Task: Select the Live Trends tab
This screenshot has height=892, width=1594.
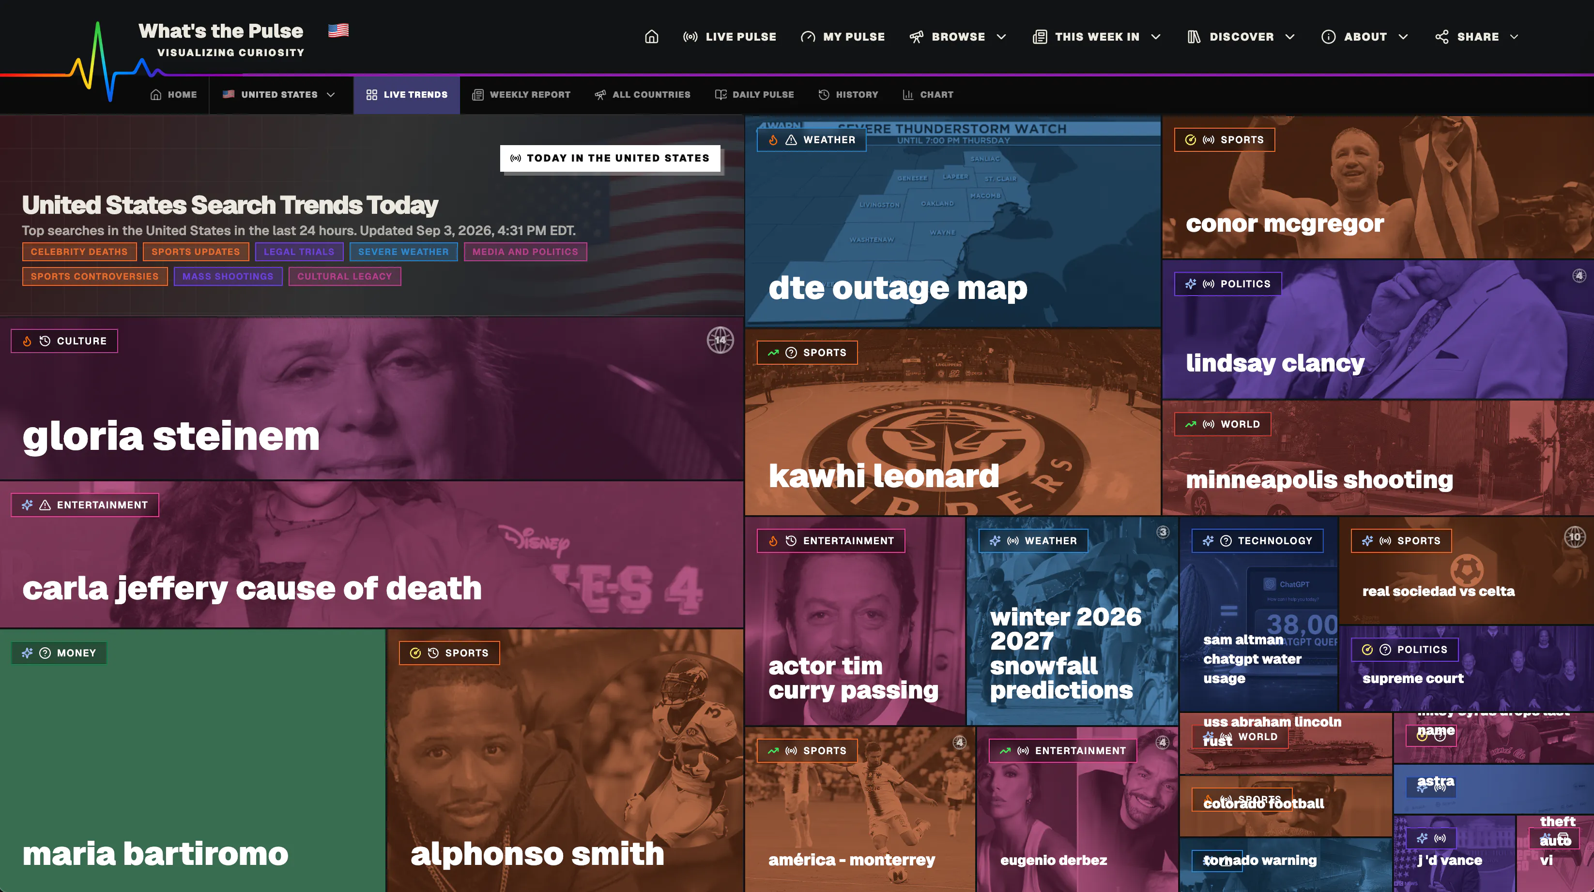Action: [x=407, y=95]
